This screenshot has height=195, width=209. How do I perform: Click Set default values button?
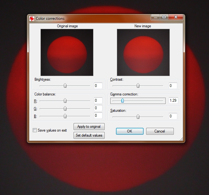coord(89,135)
